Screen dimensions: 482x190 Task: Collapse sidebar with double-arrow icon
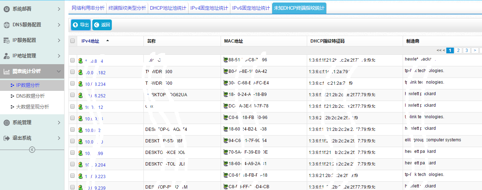(x=32, y=150)
